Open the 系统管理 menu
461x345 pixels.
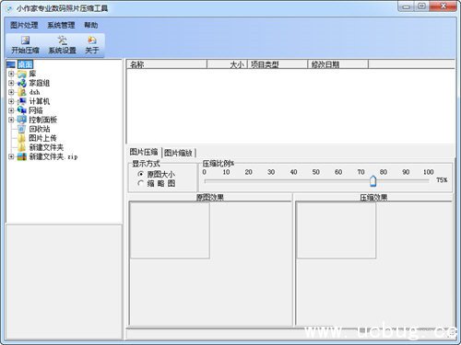[x=61, y=25]
